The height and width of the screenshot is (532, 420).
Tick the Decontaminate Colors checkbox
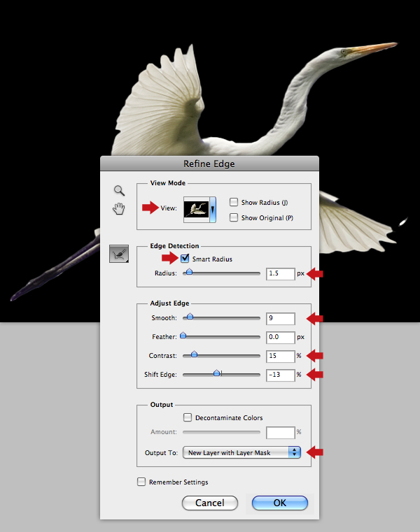coord(187,417)
